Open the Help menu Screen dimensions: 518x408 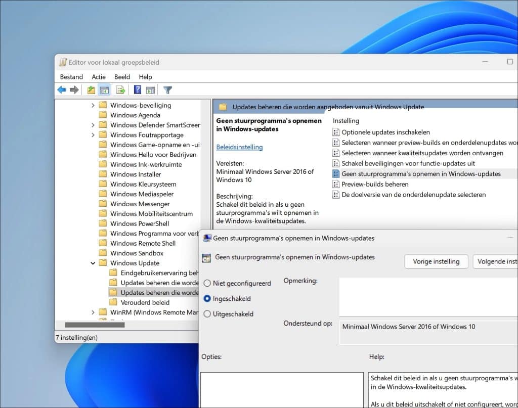click(x=145, y=77)
